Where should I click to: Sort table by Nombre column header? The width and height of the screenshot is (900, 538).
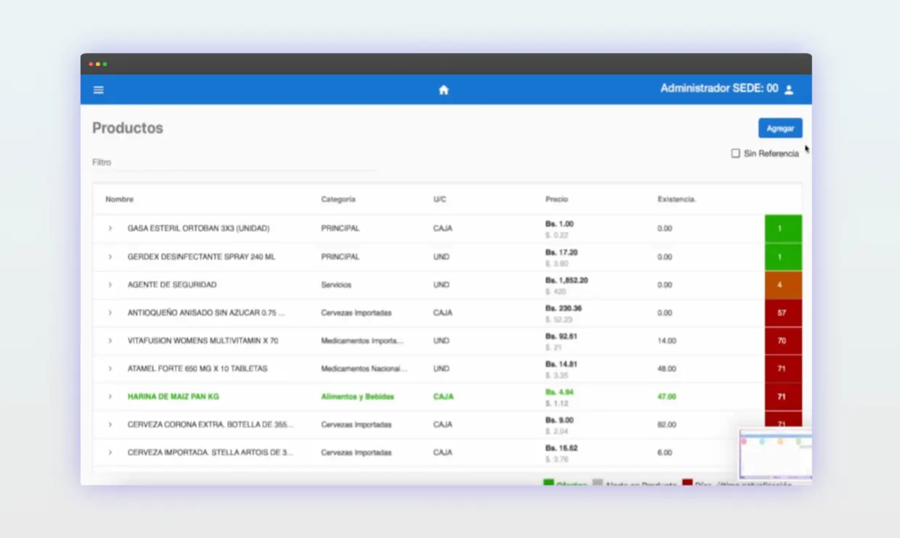pyautogui.click(x=120, y=199)
